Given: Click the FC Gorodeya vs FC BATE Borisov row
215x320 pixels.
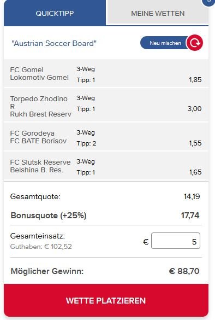Looking at the screenshot, I should pyautogui.click(x=106, y=137).
